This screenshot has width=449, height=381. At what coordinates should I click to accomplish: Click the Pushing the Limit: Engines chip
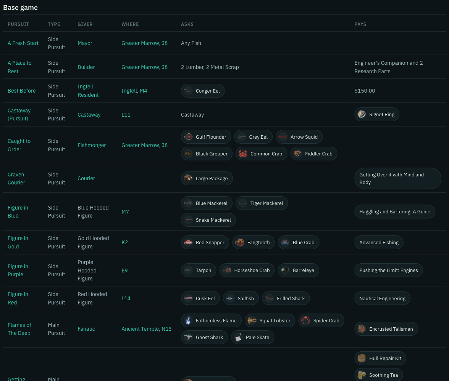[x=389, y=271]
